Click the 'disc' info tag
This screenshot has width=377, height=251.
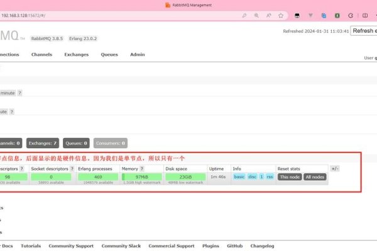(x=252, y=177)
